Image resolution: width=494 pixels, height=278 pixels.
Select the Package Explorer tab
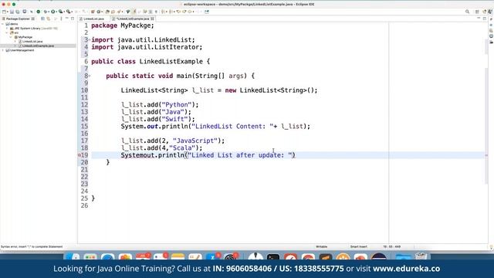point(19,19)
